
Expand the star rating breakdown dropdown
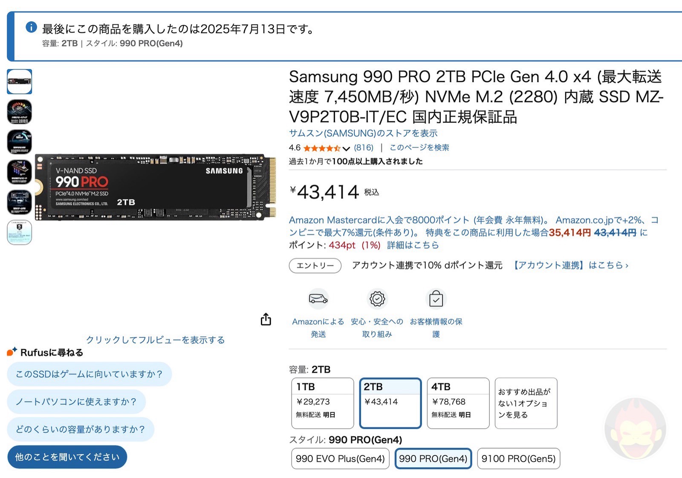(345, 148)
